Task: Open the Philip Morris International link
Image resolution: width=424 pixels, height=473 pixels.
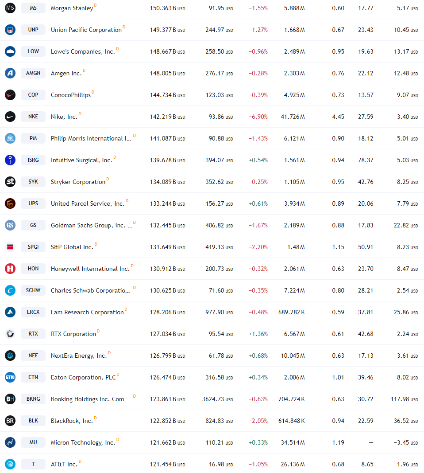Action: (91, 138)
